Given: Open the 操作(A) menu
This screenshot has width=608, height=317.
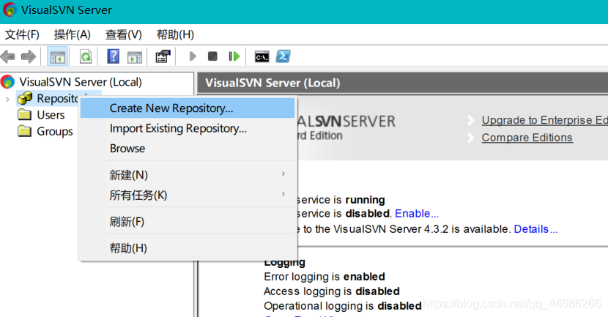Looking at the screenshot, I should coord(72,34).
